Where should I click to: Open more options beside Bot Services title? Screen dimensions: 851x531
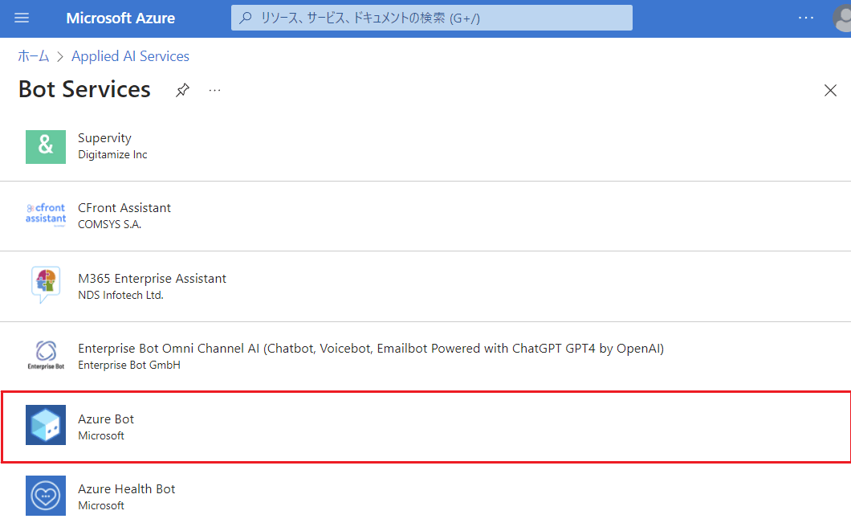[x=215, y=90]
